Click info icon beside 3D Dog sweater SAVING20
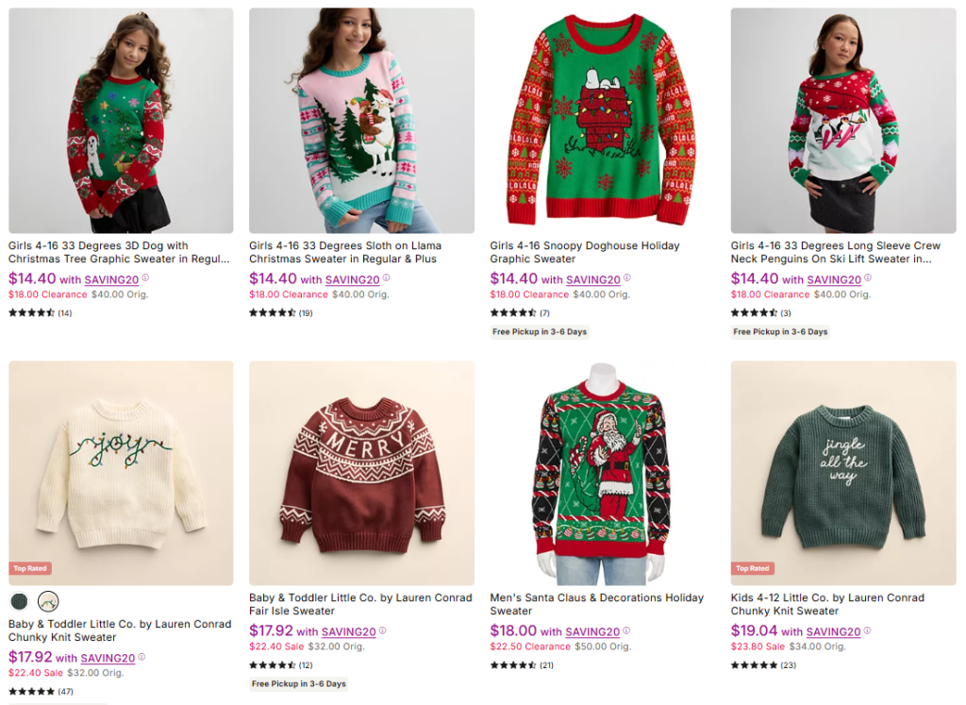This screenshot has width=966, height=705. pos(145,278)
